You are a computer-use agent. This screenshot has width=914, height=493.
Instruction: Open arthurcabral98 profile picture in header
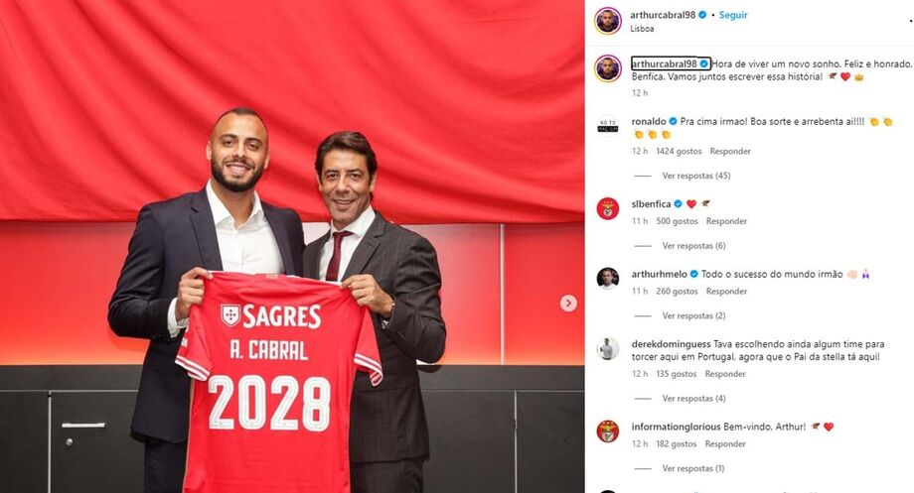pyautogui.click(x=608, y=21)
